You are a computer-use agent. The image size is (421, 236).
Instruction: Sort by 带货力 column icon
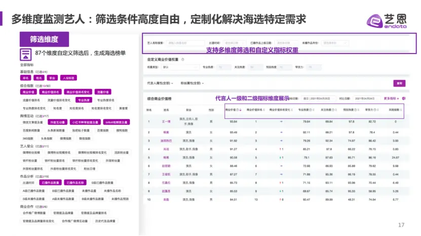[378, 110]
